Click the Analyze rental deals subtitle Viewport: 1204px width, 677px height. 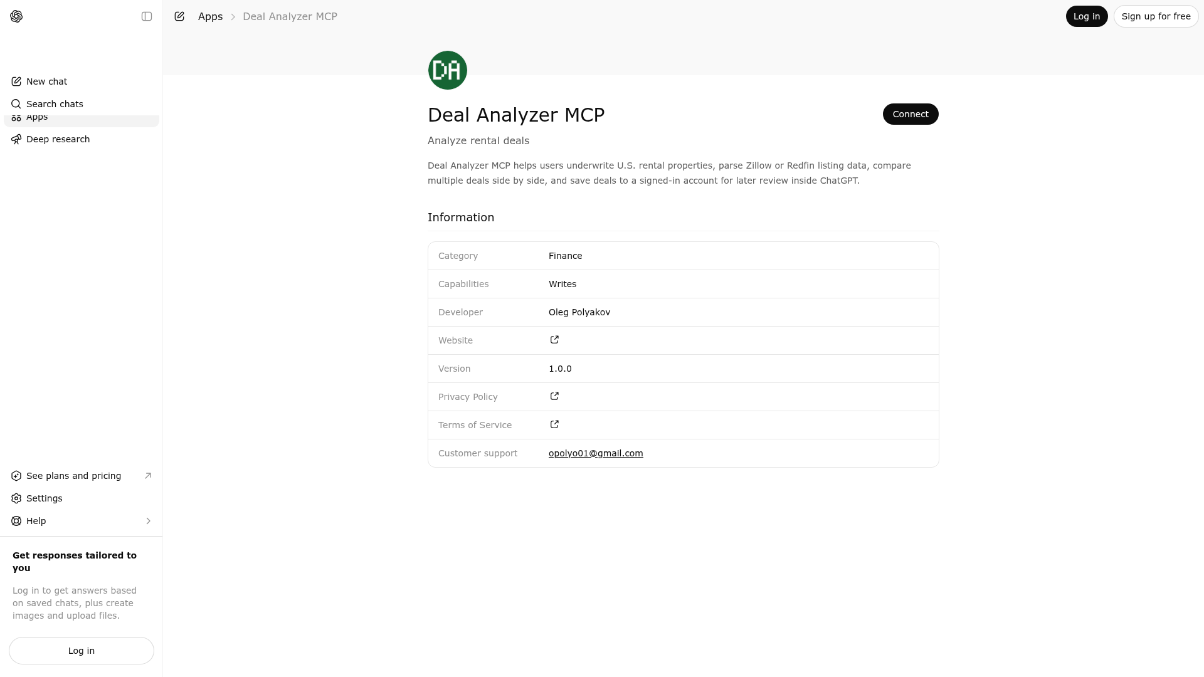click(478, 140)
